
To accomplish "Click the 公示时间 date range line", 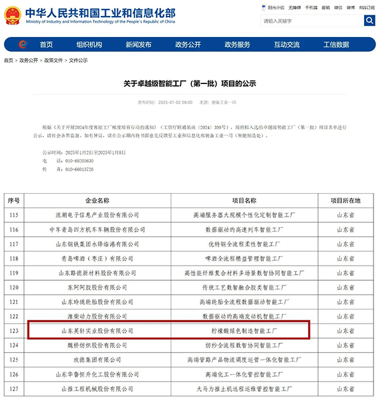I will pyautogui.click(x=84, y=152).
